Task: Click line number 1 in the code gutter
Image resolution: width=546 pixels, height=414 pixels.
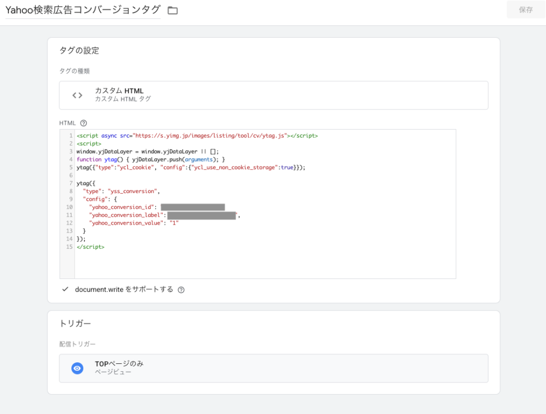Action: click(70, 136)
